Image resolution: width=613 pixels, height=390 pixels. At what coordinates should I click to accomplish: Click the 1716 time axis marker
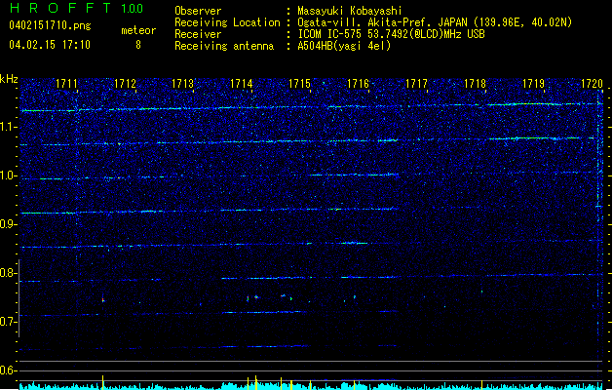(x=358, y=83)
